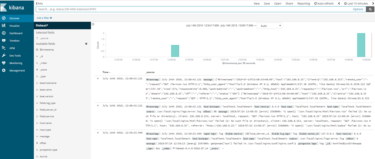Viewport: 375px width, 159px height.
Task: Click New in top menu
Action: tap(257, 4)
